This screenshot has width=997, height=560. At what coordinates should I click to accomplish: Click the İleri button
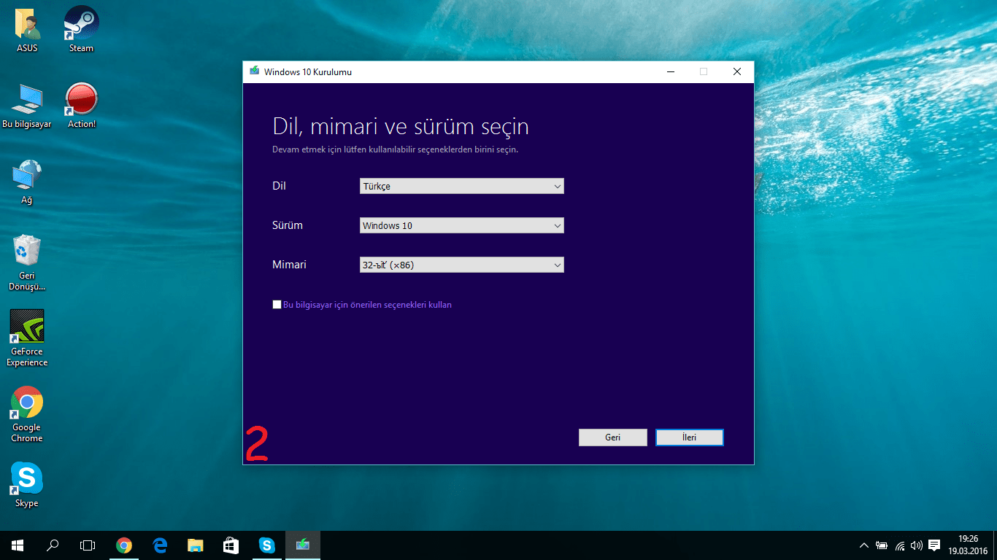tap(690, 437)
